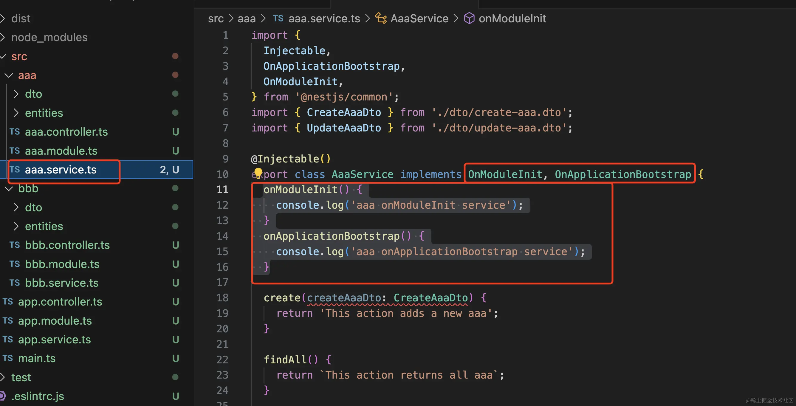Screen dimensions: 796x406
Task: Click the TS icon next to bbb.service.ts
Action: [x=15, y=283]
